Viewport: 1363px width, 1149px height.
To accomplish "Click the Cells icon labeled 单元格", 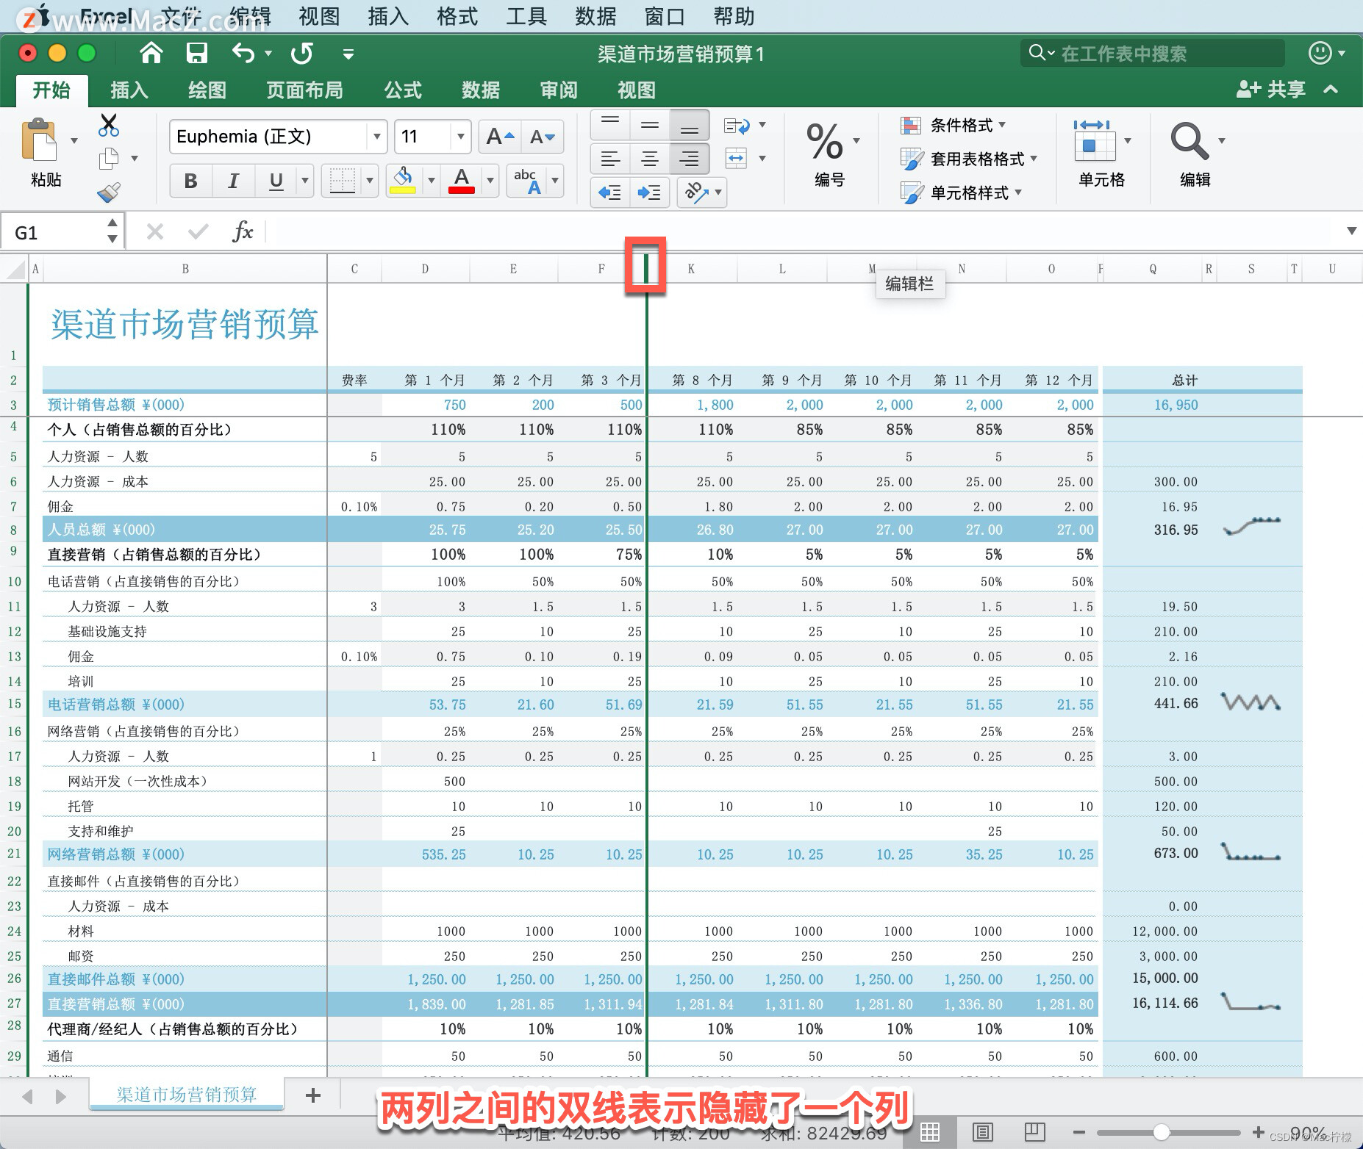I will [x=1094, y=140].
